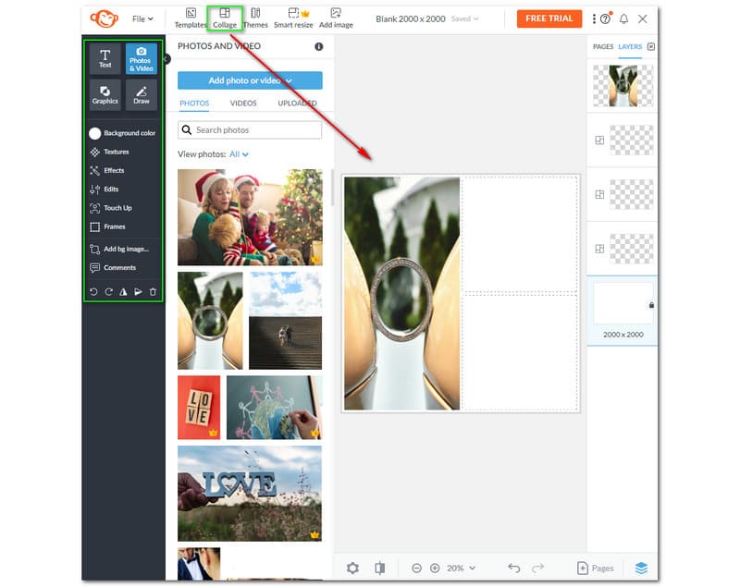The width and height of the screenshot is (740, 587).
Task: Toggle the blue layers stack icon
Action: point(641,569)
